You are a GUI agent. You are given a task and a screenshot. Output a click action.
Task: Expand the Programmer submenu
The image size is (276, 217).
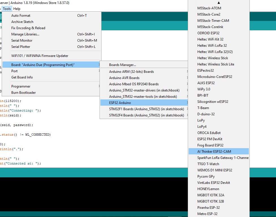(51, 86)
